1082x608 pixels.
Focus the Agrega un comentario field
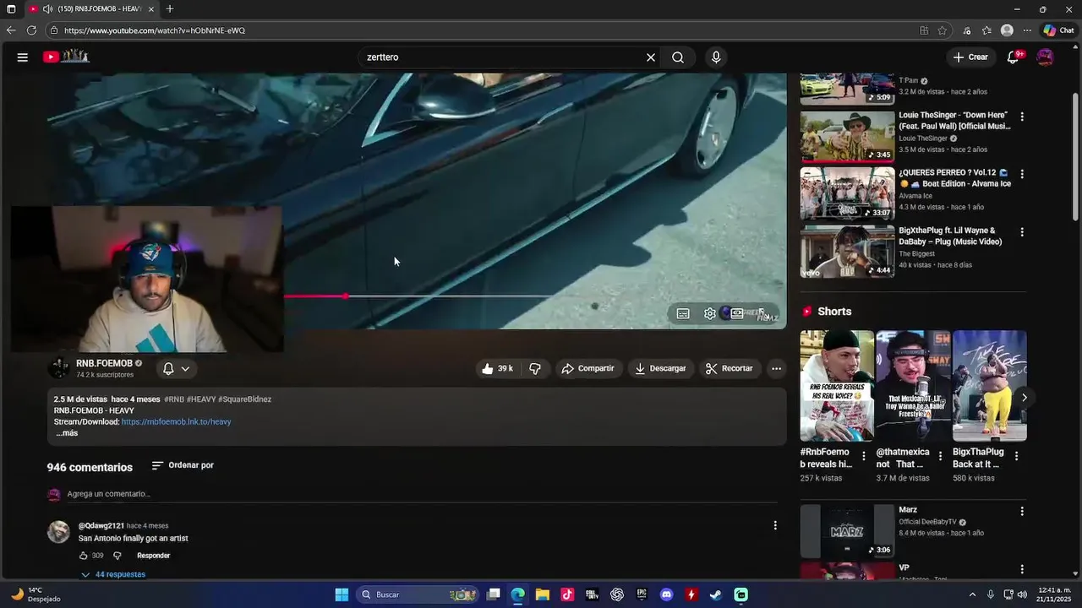click(x=422, y=494)
